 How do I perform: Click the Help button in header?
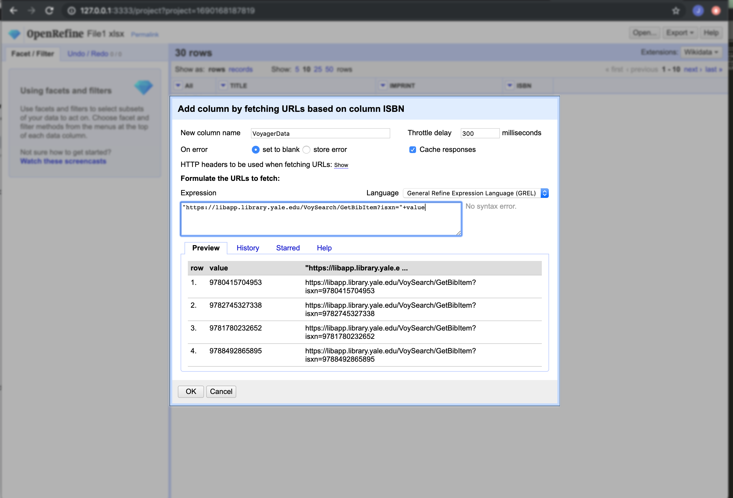click(x=711, y=33)
